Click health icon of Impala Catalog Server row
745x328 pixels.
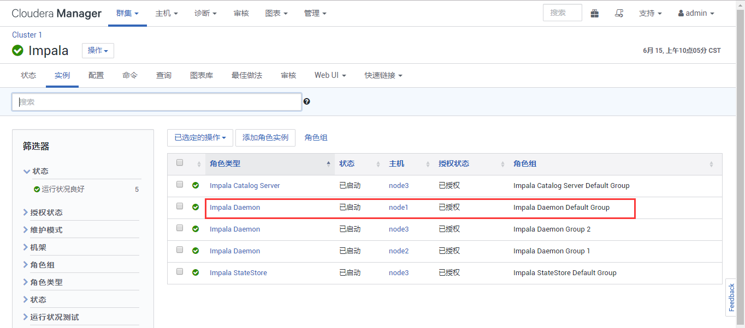(196, 185)
